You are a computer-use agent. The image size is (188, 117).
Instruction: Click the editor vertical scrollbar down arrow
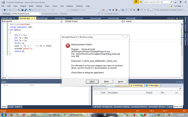tap(182, 75)
